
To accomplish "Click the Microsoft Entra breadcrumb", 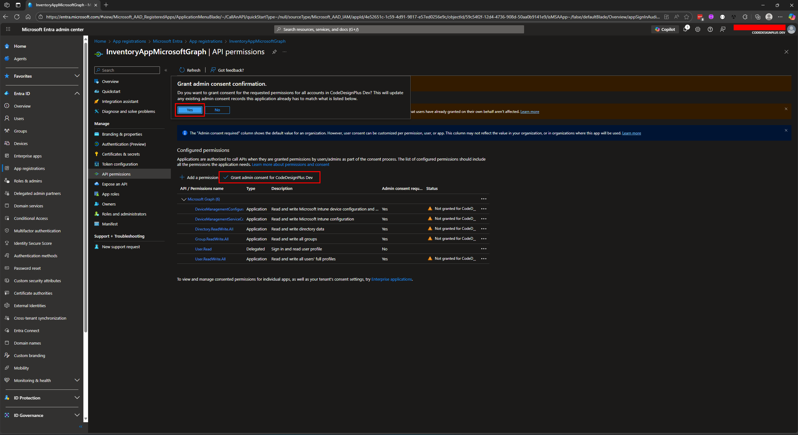I will click(167, 41).
